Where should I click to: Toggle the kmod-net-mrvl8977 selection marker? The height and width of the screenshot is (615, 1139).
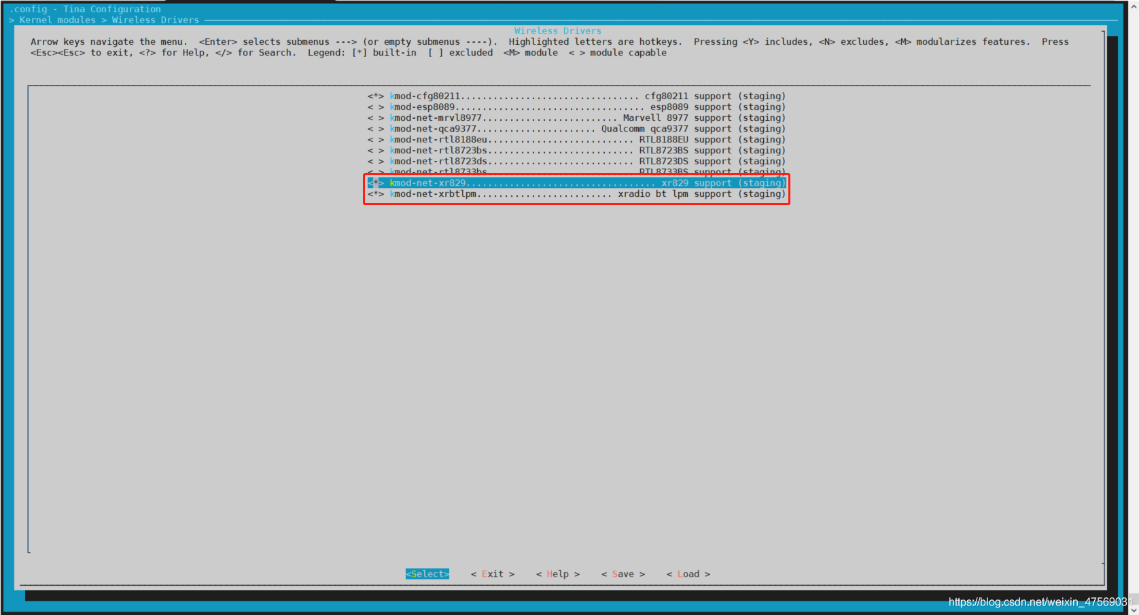point(376,118)
